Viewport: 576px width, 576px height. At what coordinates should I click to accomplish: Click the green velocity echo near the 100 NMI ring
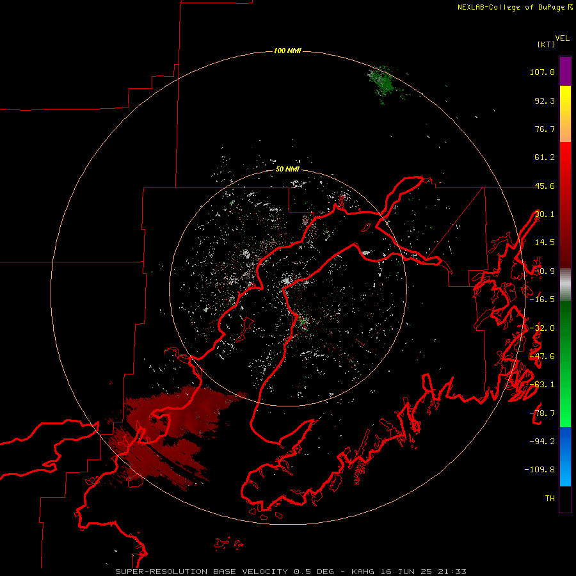[x=383, y=83]
